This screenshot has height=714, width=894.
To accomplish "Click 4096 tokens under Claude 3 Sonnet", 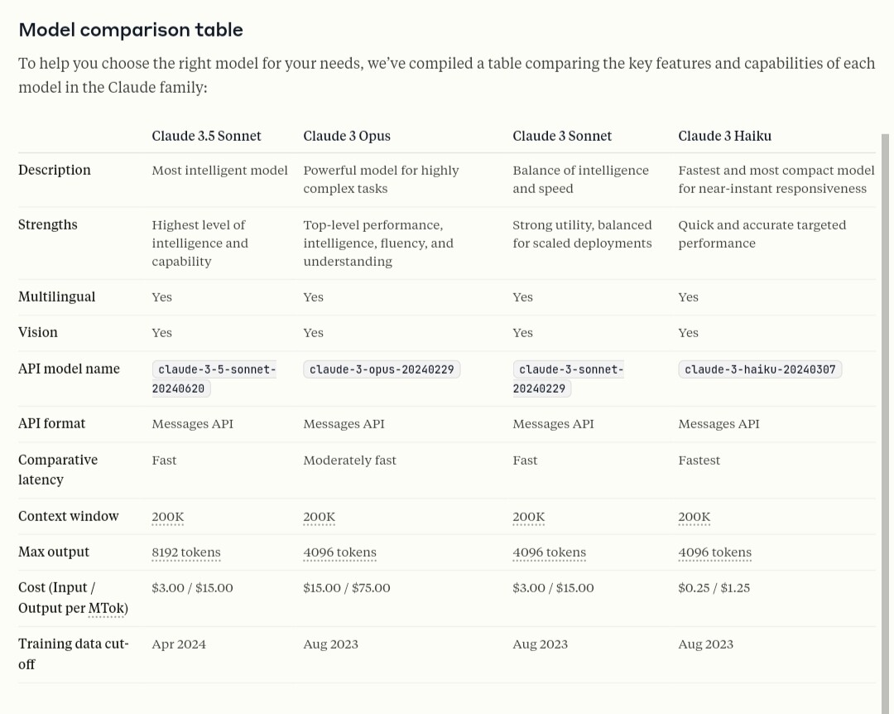I will click(x=549, y=552).
